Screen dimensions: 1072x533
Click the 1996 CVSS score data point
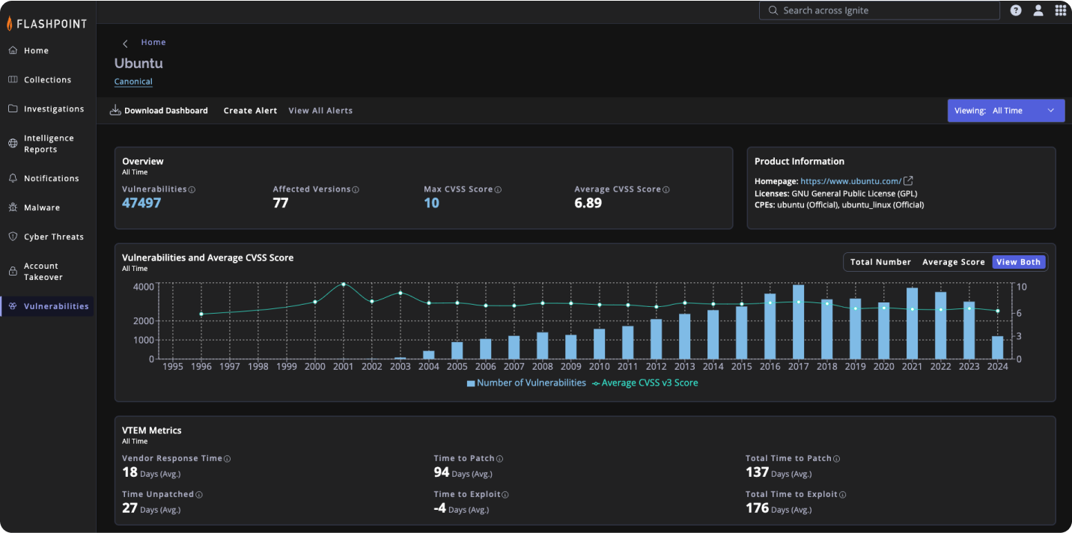pos(201,314)
